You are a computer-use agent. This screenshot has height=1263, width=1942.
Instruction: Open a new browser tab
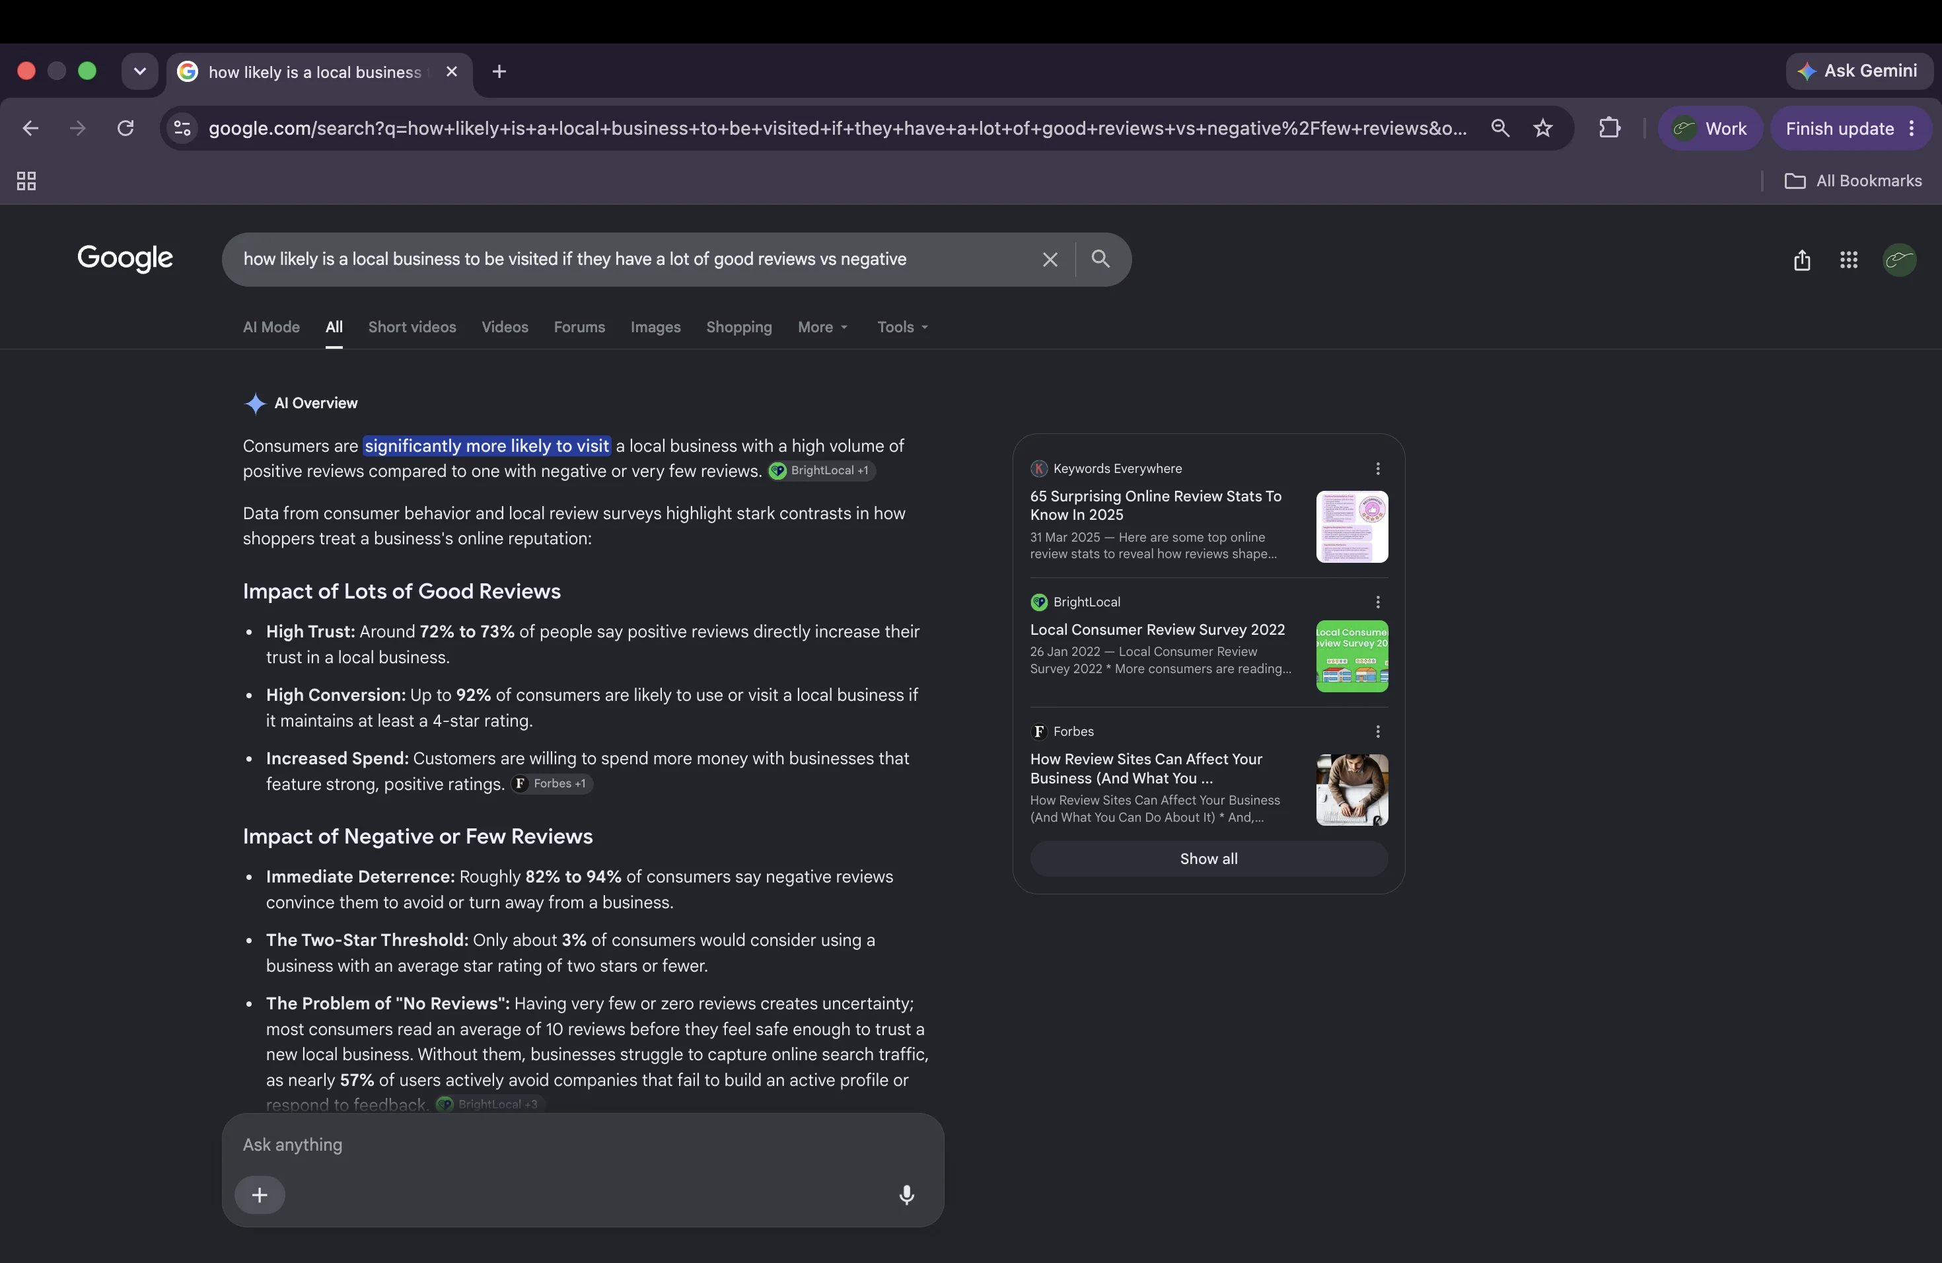tap(499, 72)
